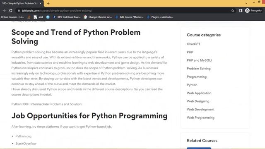The height and width of the screenshot is (149, 265).
Task: Close the Simple Python Problem tab
Action: tap(41, 3)
